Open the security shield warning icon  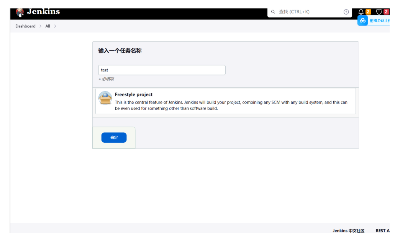[x=379, y=11]
